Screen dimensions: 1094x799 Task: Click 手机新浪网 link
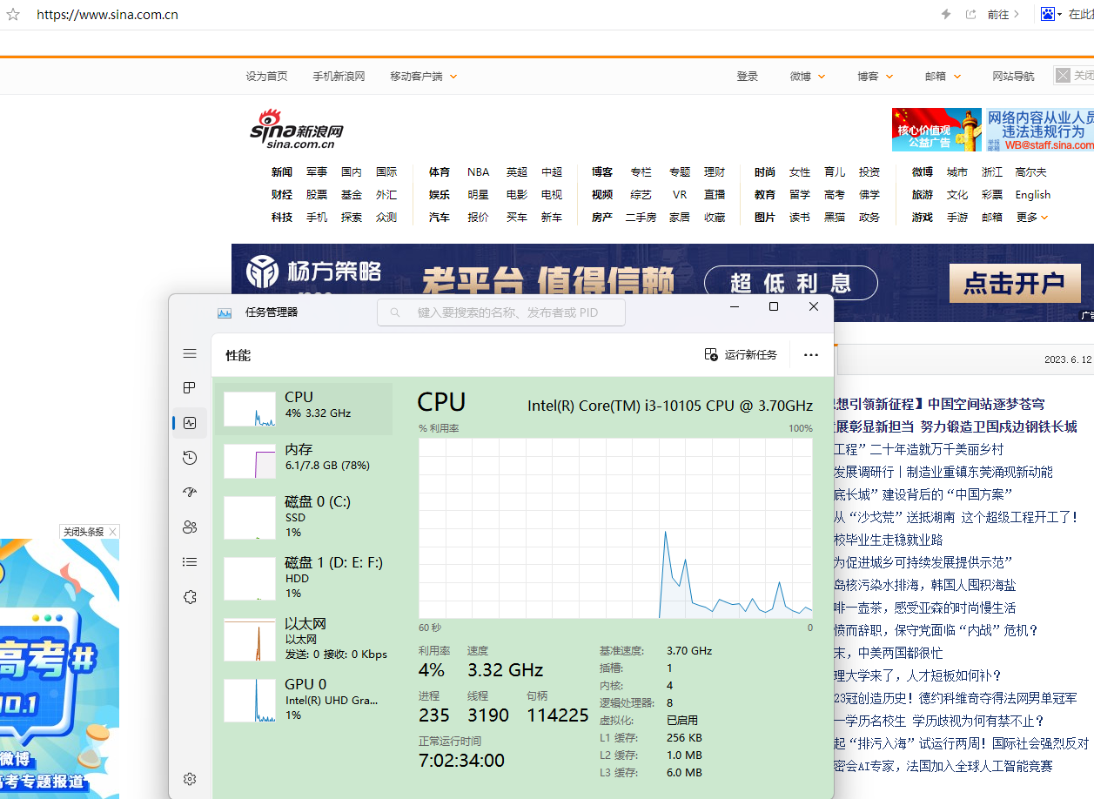[x=339, y=77]
